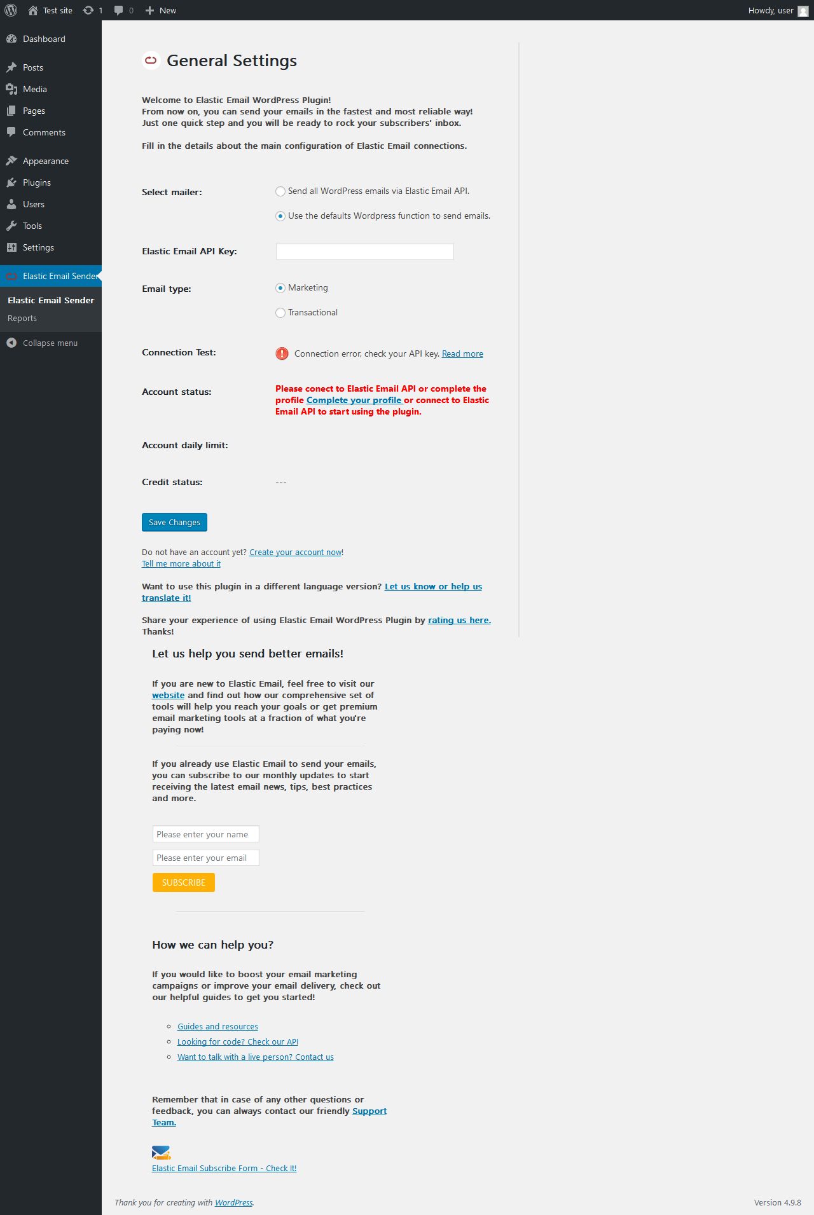Click the Save Changes button
Screen dimensions: 814x1215
(x=174, y=522)
